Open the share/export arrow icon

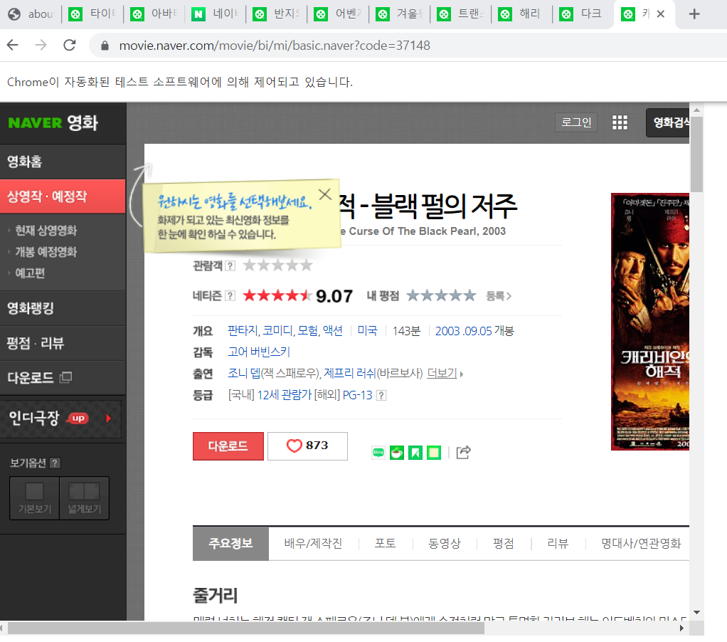click(464, 452)
